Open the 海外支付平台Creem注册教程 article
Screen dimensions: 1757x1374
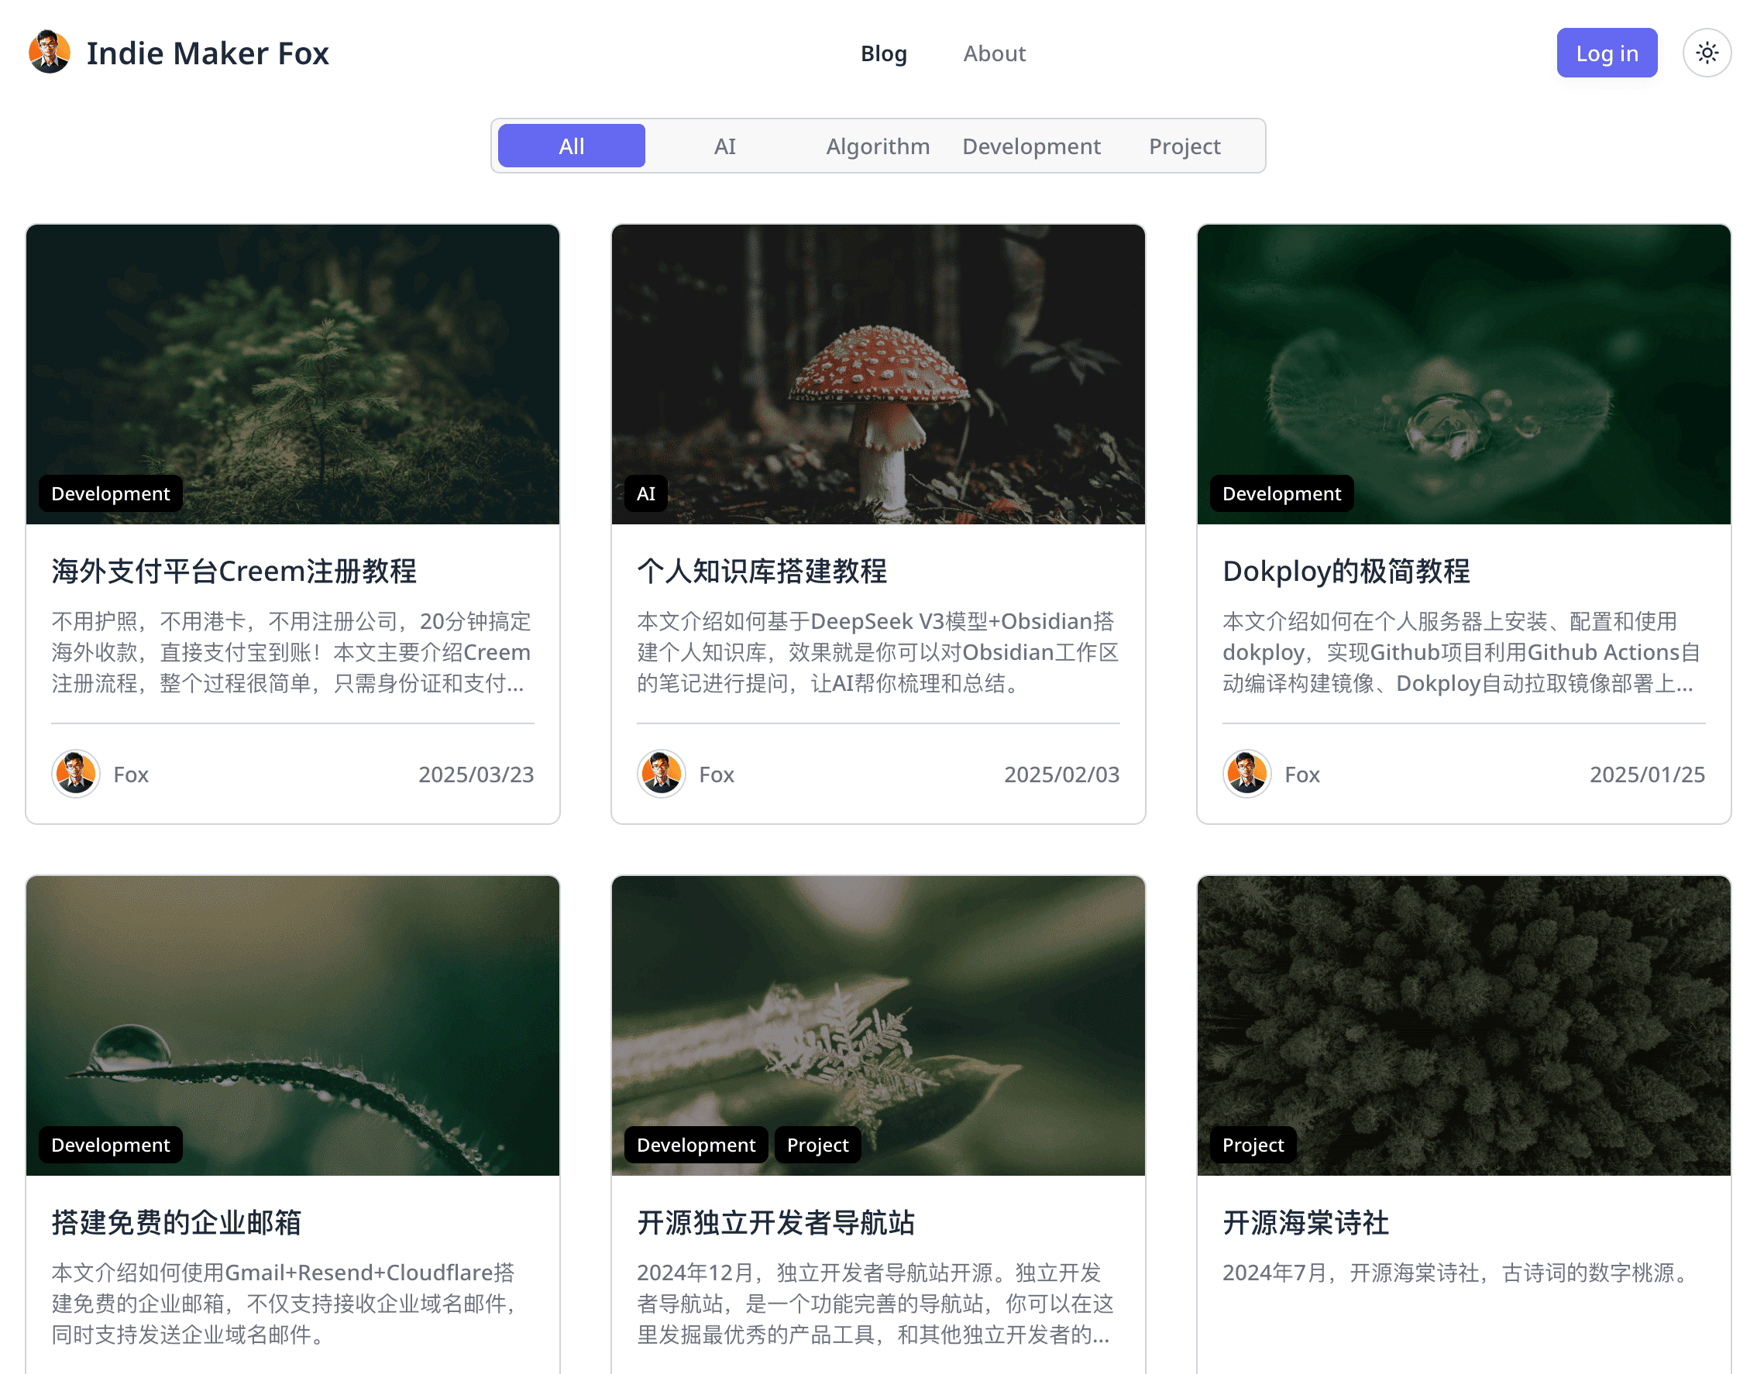click(x=234, y=571)
